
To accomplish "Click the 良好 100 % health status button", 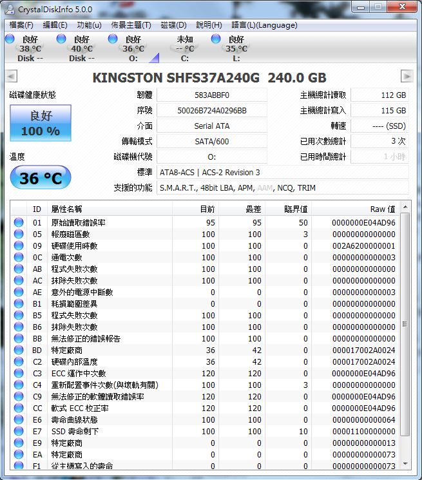I will coord(41,123).
